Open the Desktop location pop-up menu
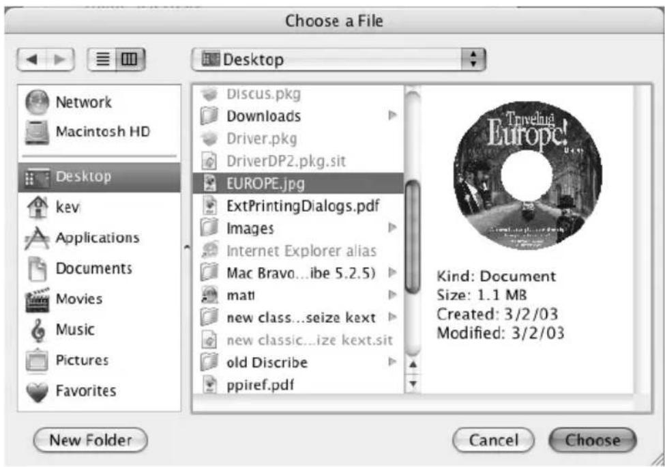 coord(338,59)
